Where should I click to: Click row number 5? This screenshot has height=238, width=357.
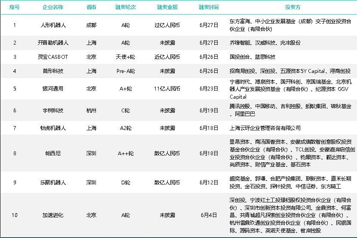coord(15,89)
